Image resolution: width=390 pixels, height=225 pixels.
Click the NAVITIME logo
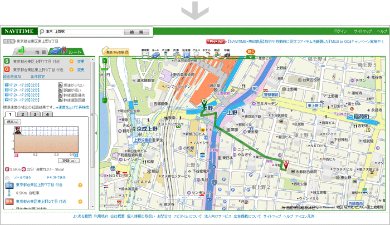[19, 31]
